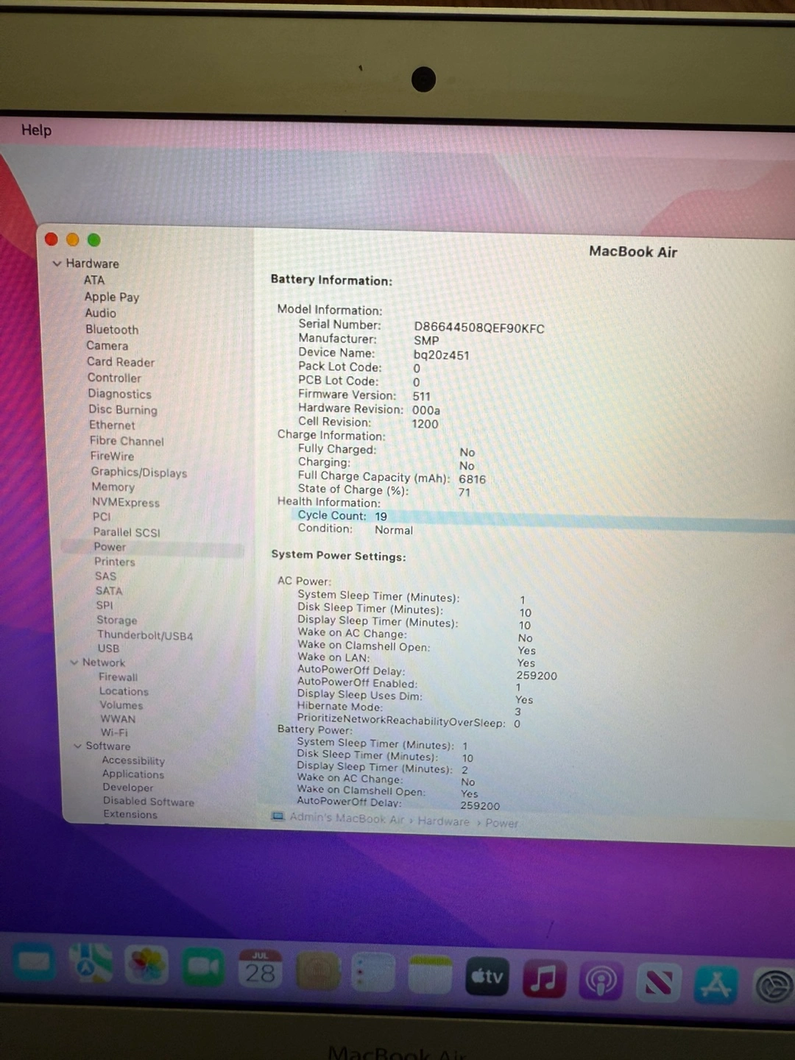Click the serial number D86644508QEF90KFC

[479, 328]
